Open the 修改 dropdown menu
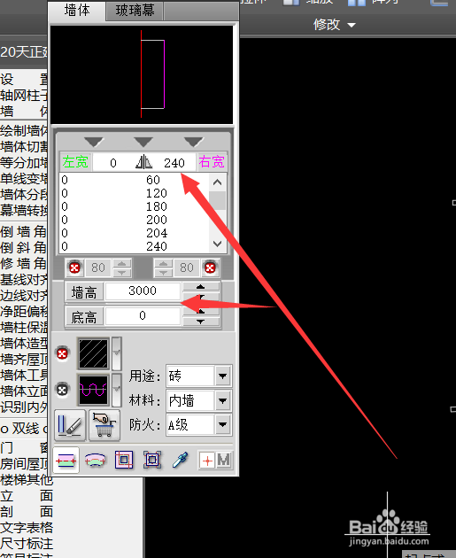456x558 pixels. click(x=334, y=25)
